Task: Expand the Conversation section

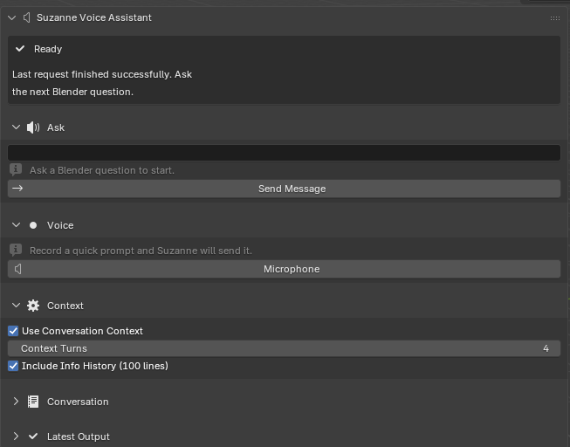Action: [x=16, y=402]
